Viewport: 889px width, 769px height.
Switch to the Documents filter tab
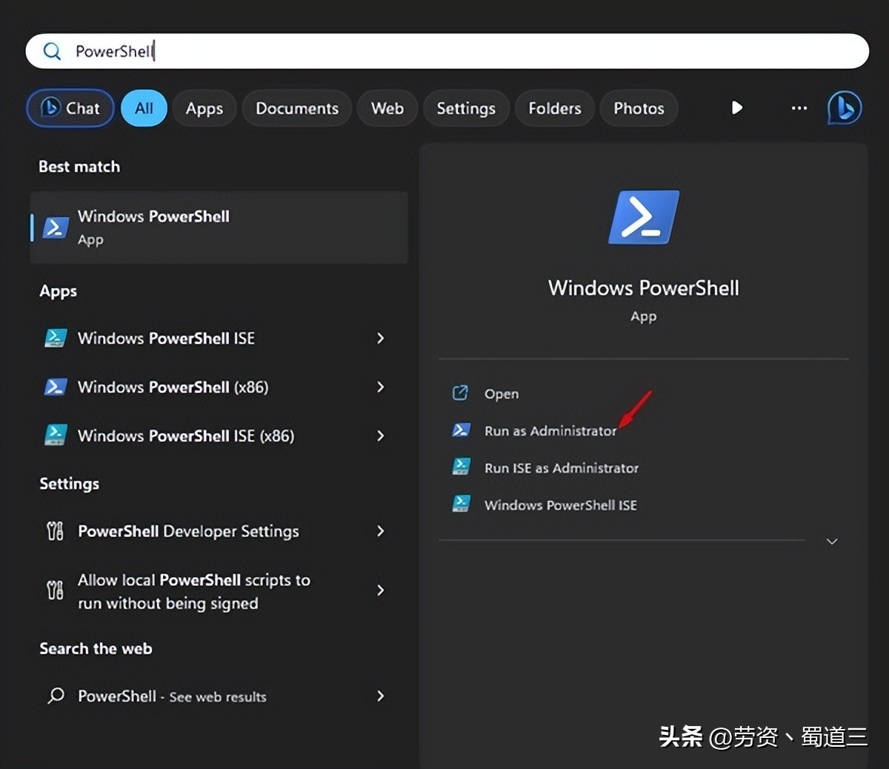pos(297,108)
